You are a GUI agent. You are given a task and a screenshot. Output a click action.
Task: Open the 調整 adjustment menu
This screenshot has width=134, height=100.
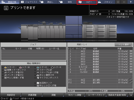point(54,95)
